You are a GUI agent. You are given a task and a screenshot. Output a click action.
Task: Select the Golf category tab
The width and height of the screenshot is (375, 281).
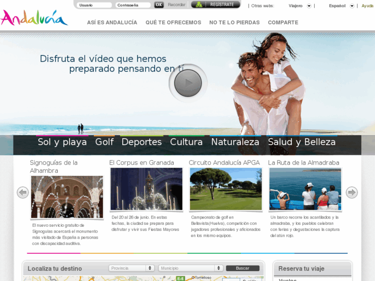pyautogui.click(x=104, y=142)
